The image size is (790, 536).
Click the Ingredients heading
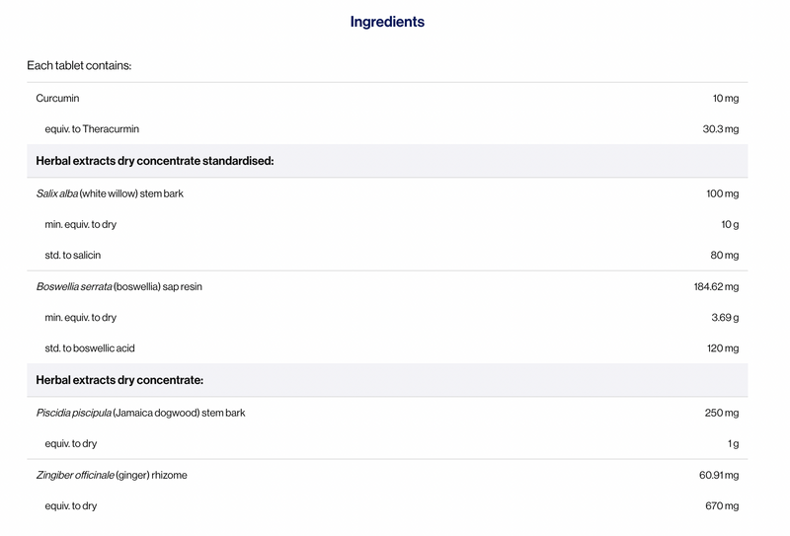coord(387,22)
